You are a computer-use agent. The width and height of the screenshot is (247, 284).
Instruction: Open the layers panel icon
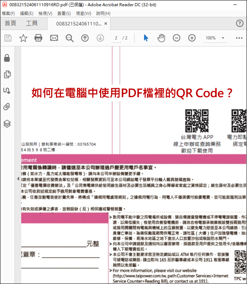pos(7,124)
